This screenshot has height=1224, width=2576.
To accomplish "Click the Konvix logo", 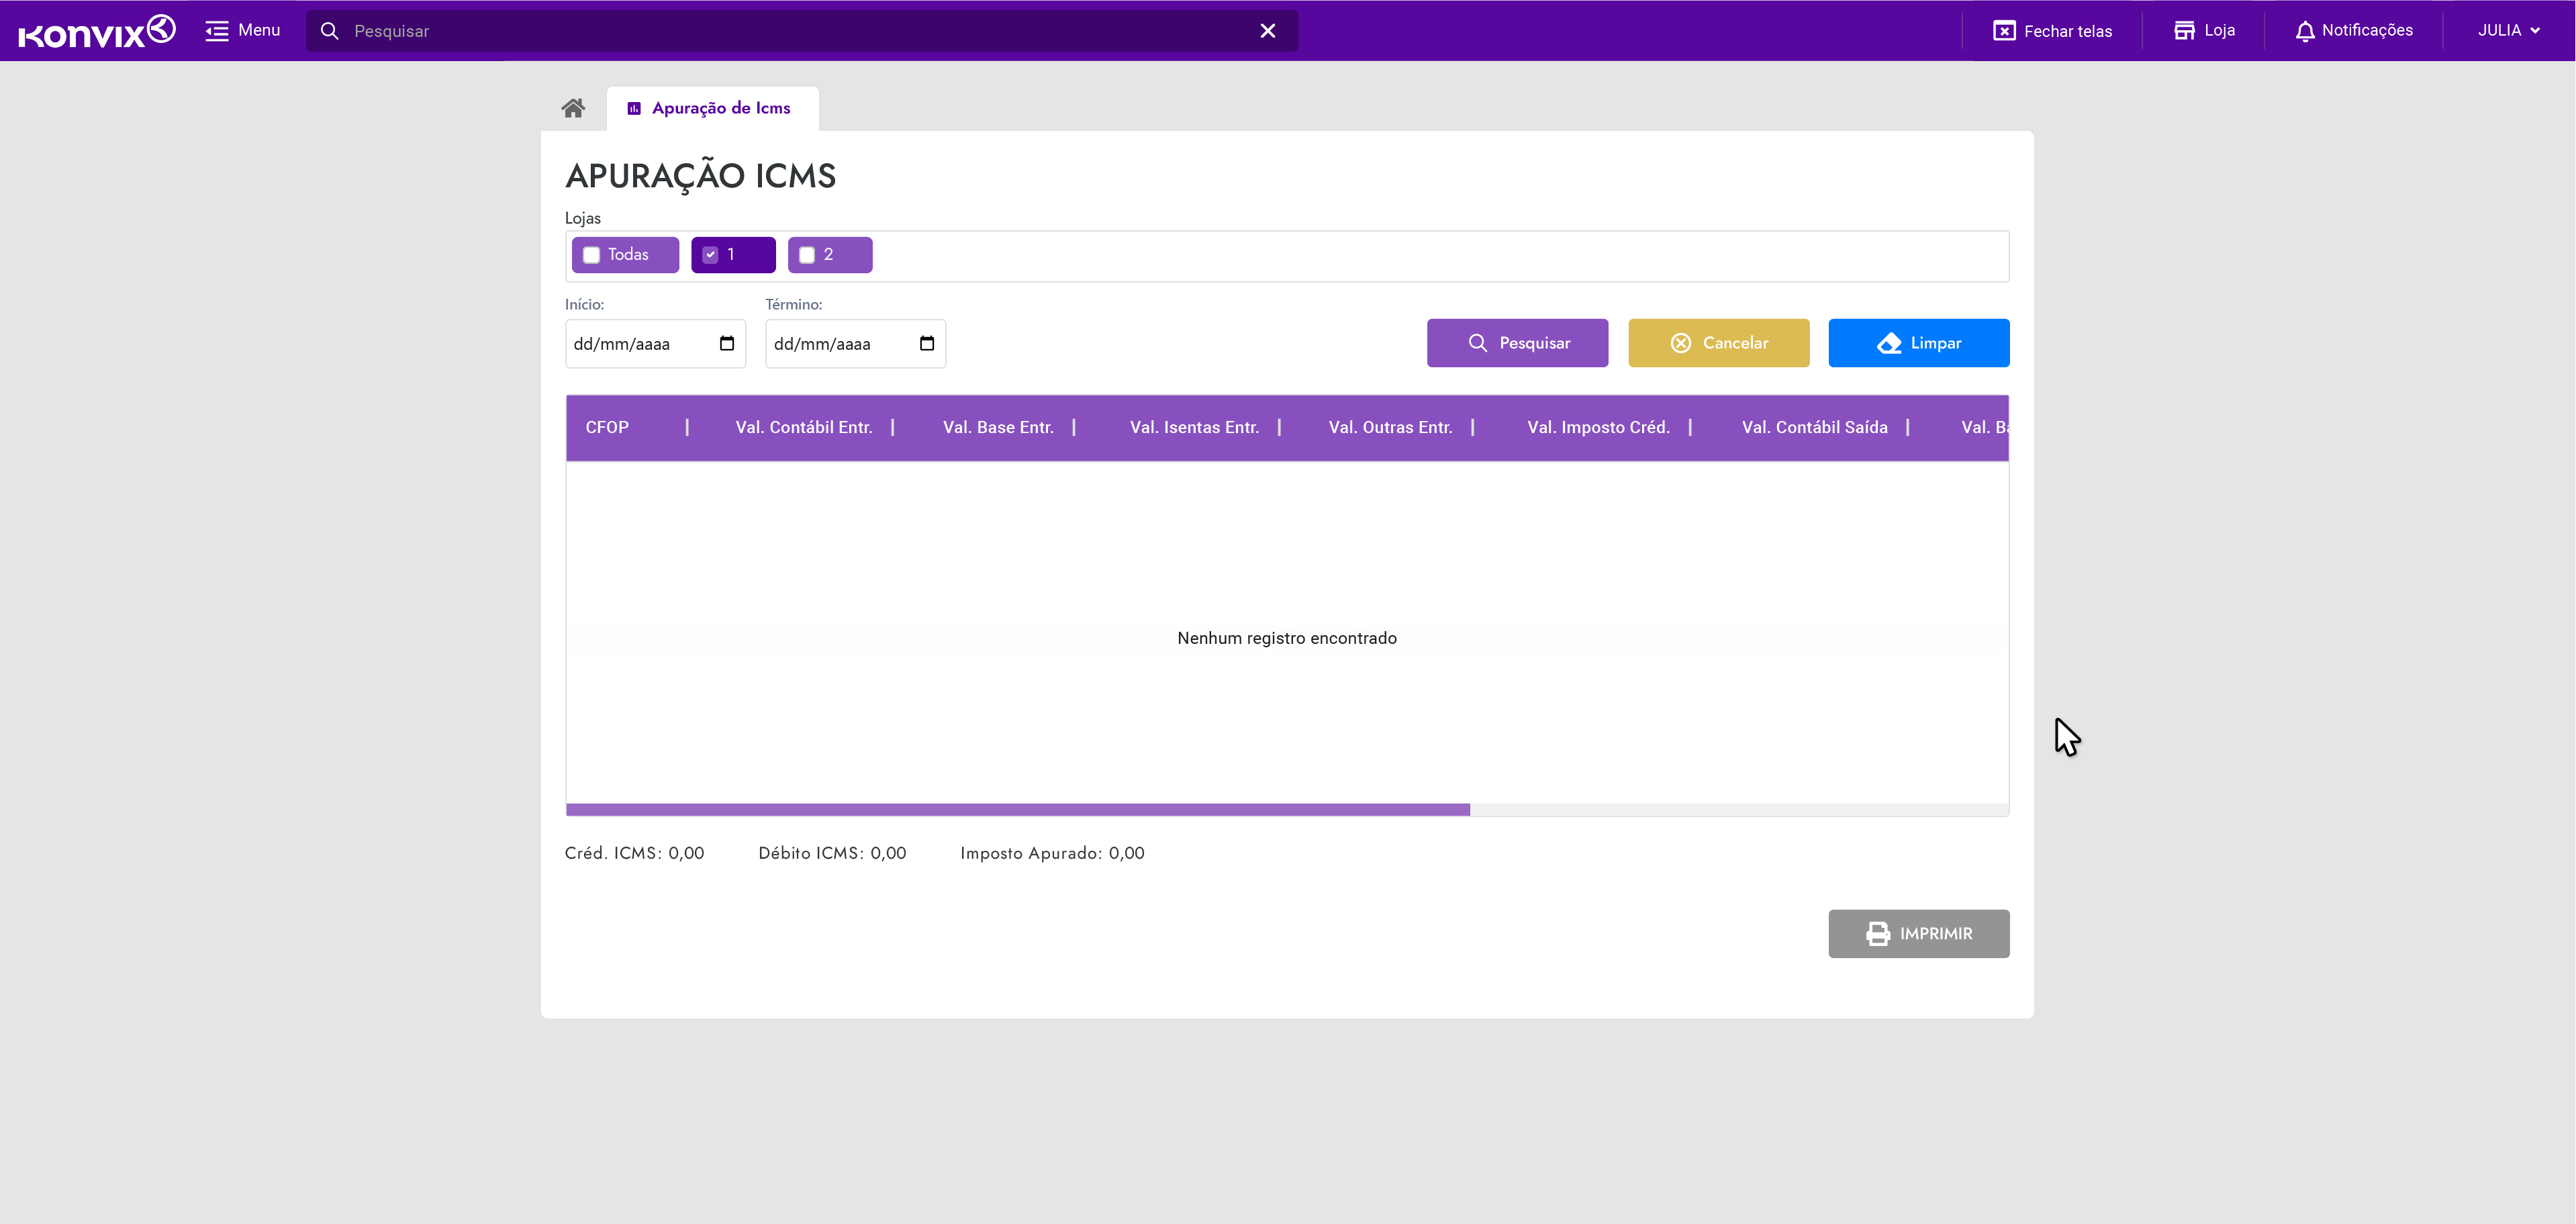I will (97, 31).
